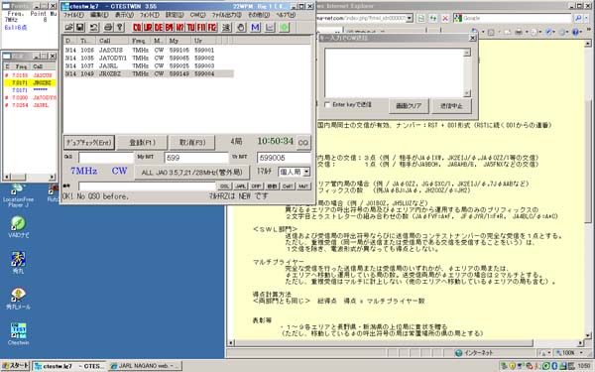Click the callsign input field
Image resolution: width=595 pixels, height=372 pixels.
tap(106, 158)
